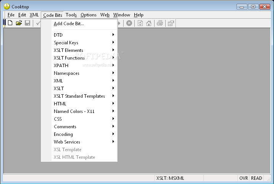
Task: Open the Tools menu
Action: tap(71, 15)
